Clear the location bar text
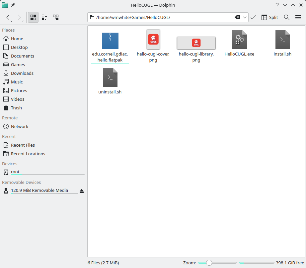The image size is (306, 268). click(237, 17)
